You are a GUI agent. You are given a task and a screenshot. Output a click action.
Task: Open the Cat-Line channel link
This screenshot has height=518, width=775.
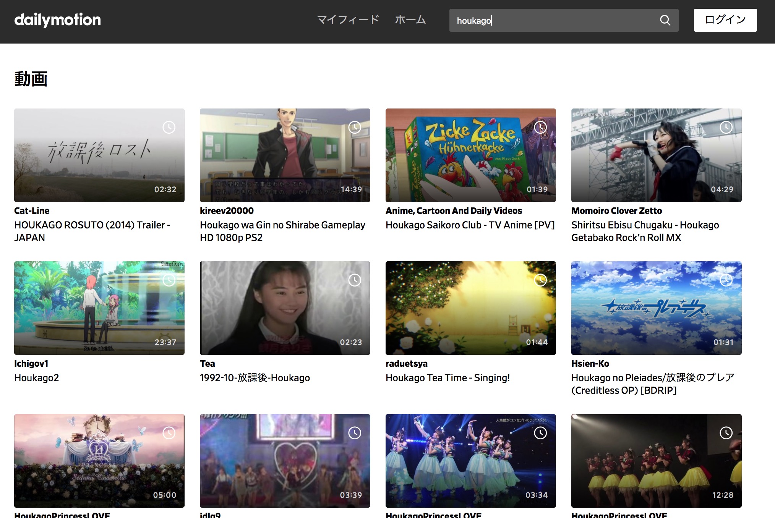32,211
